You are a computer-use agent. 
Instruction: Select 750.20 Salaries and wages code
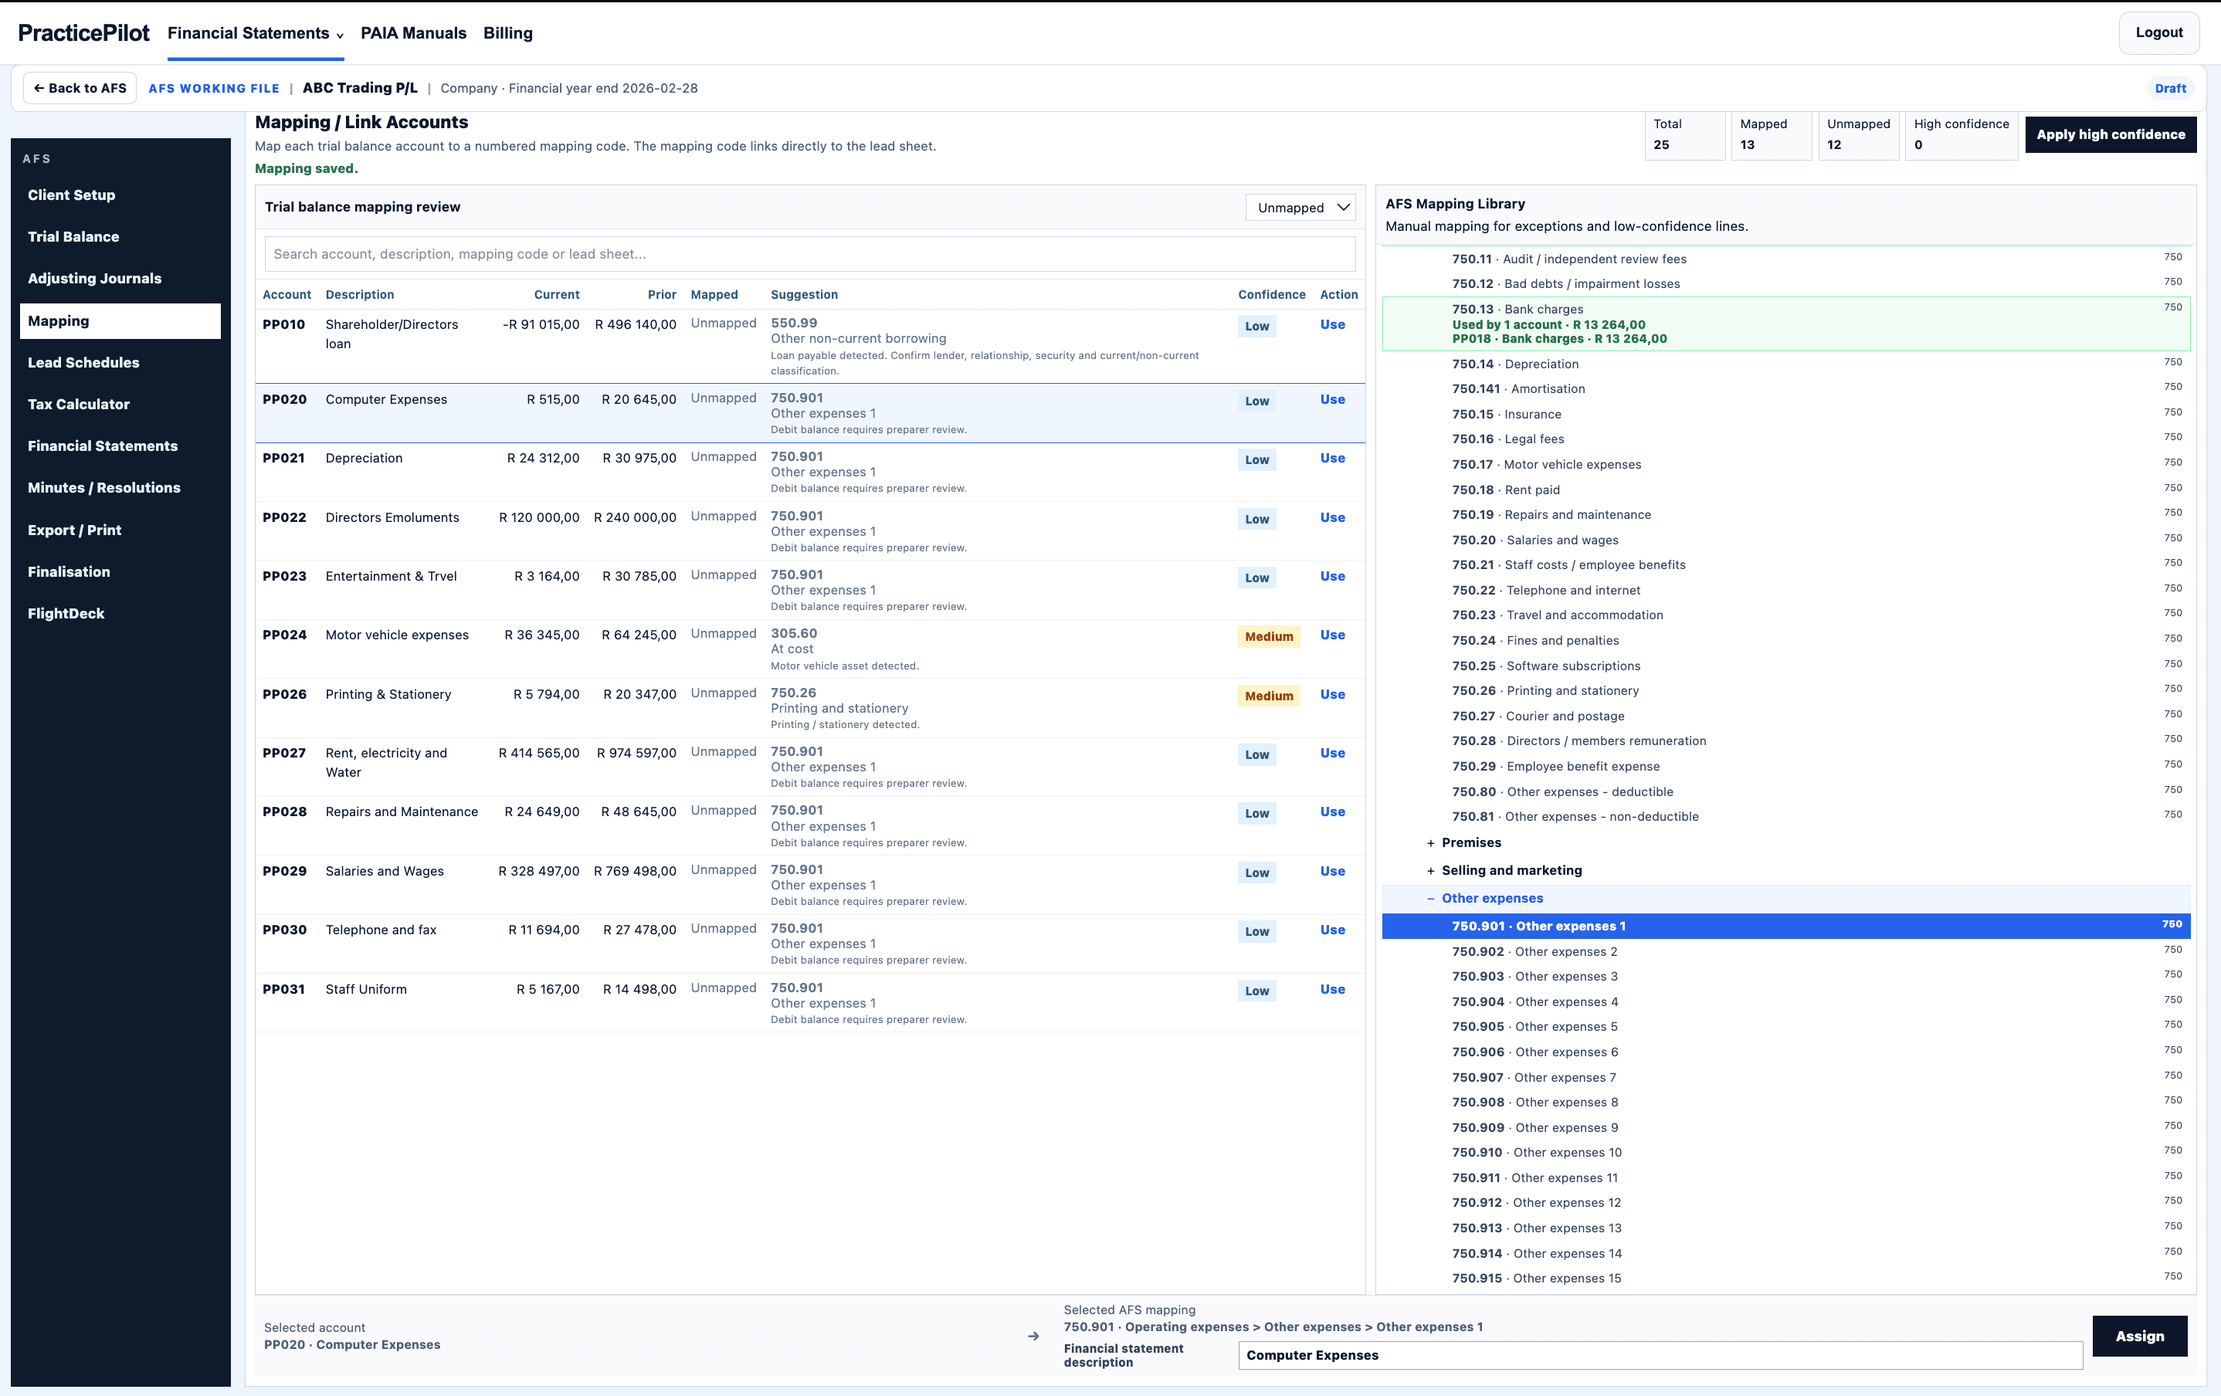pyautogui.click(x=1785, y=540)
